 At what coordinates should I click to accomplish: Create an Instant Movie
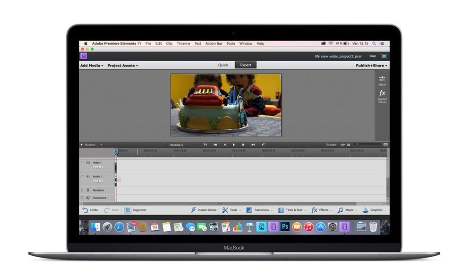204,210
